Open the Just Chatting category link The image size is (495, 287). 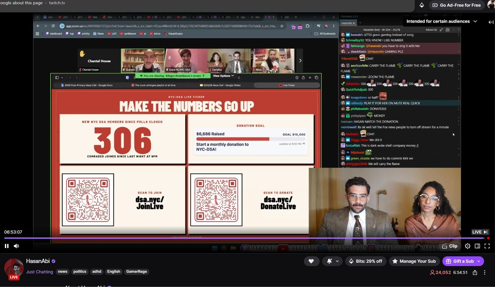click(40, 272)
